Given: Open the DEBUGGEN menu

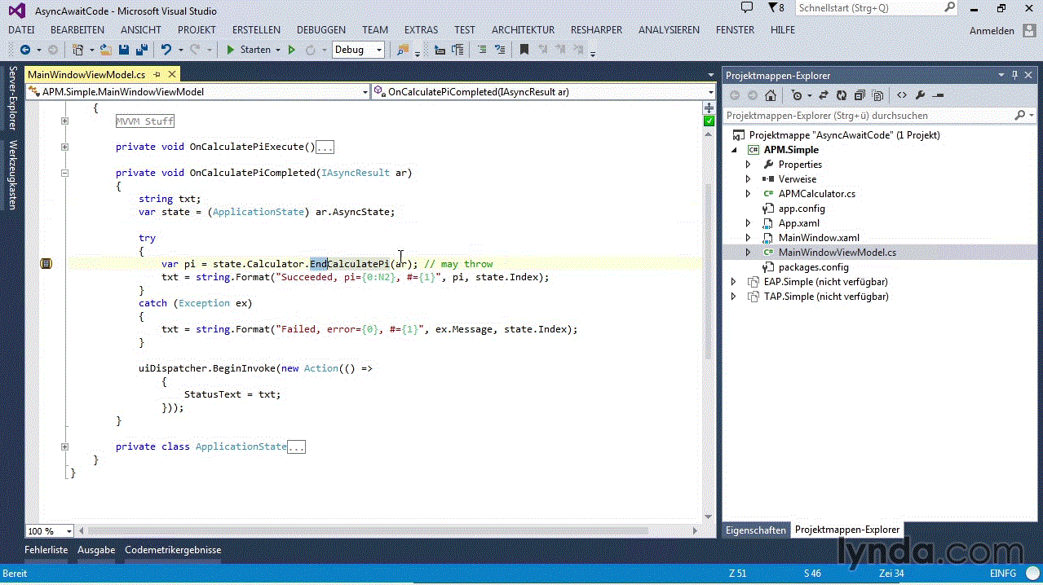Looking at the screenshot, I should coord(321,29).
